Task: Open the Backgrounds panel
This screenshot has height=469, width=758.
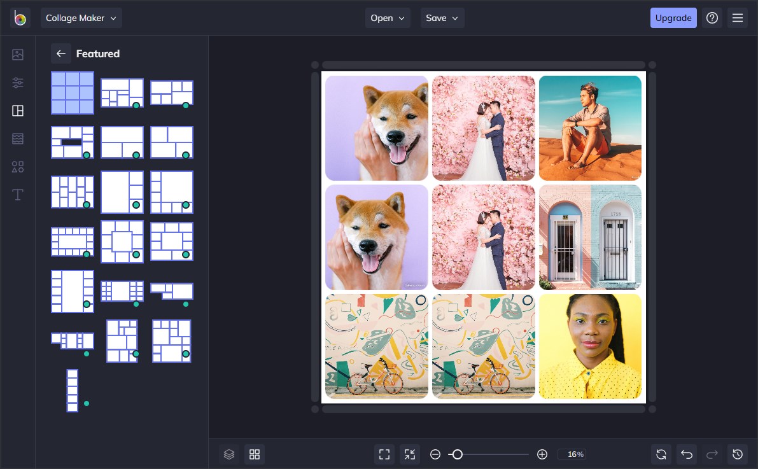Action: pyautogui.click(x=17, y=138)
